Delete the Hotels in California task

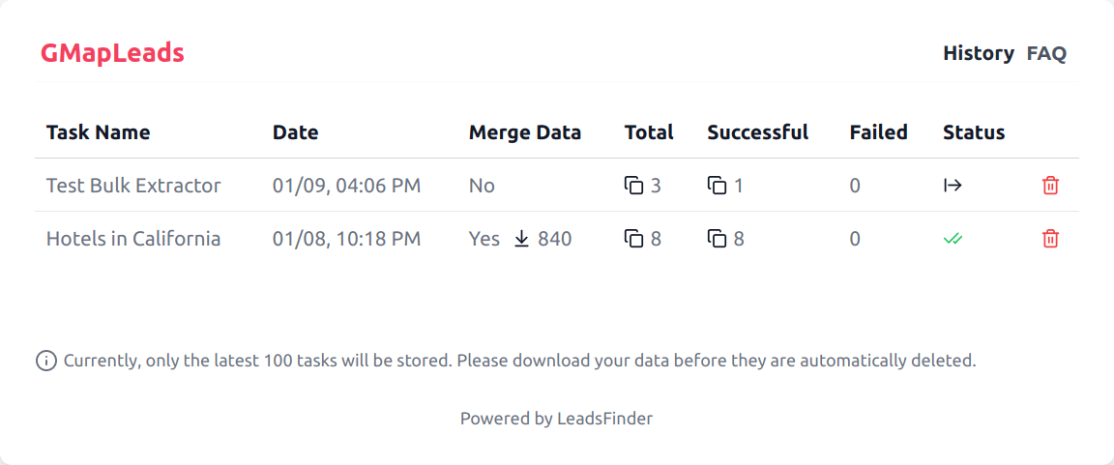[x=1050, y=239]
